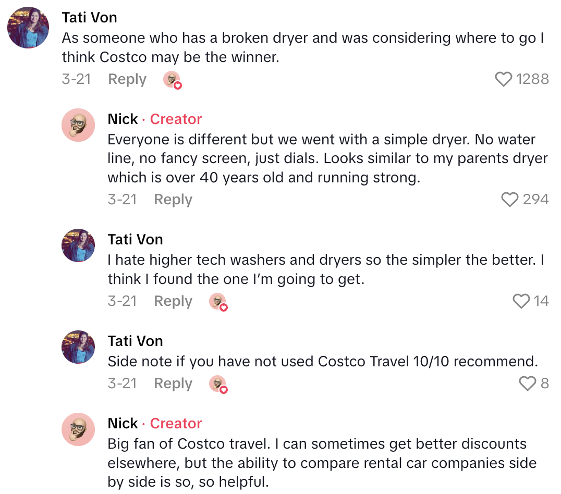Click creator-liked badge under broken dryer comment
The height and width of the screenshot is (494, 561).
(x=172, y=80)
